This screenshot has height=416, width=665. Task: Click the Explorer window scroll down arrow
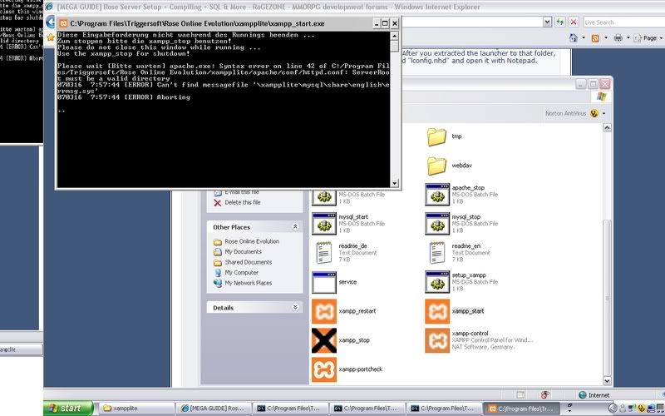click(x=607, y=381)
